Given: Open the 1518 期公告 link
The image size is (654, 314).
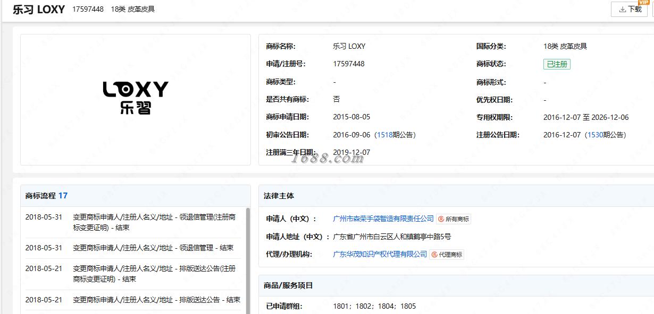Looking at the screenshot, I should click(x=384, y=135).
